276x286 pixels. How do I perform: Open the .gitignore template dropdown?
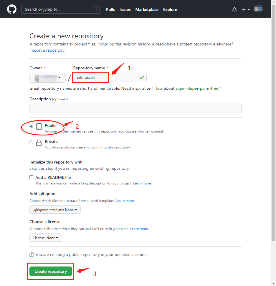55,210
